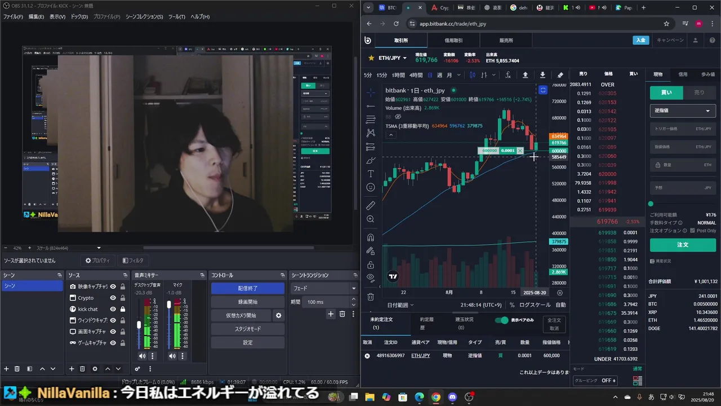This screenshot has height=406, width=721.
Task: Click order amount percentage slider handle
Action: (651, 204)
